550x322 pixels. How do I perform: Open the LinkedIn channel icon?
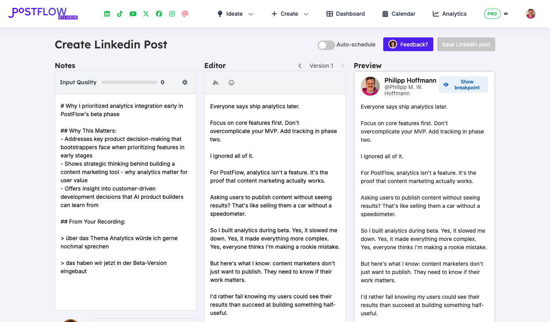point(106,13)
